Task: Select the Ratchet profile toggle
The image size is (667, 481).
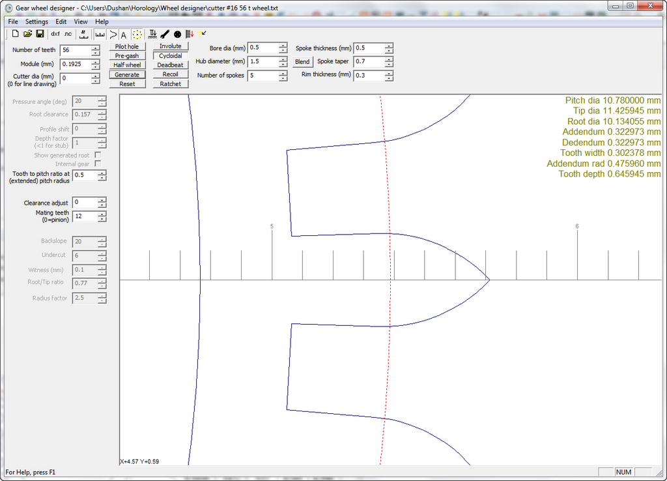Action: pyautogui.click(x=171, y=84)
